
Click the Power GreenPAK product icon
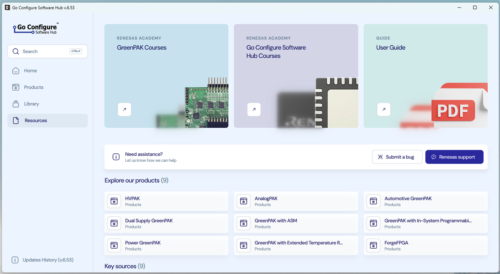pos(114,246)
